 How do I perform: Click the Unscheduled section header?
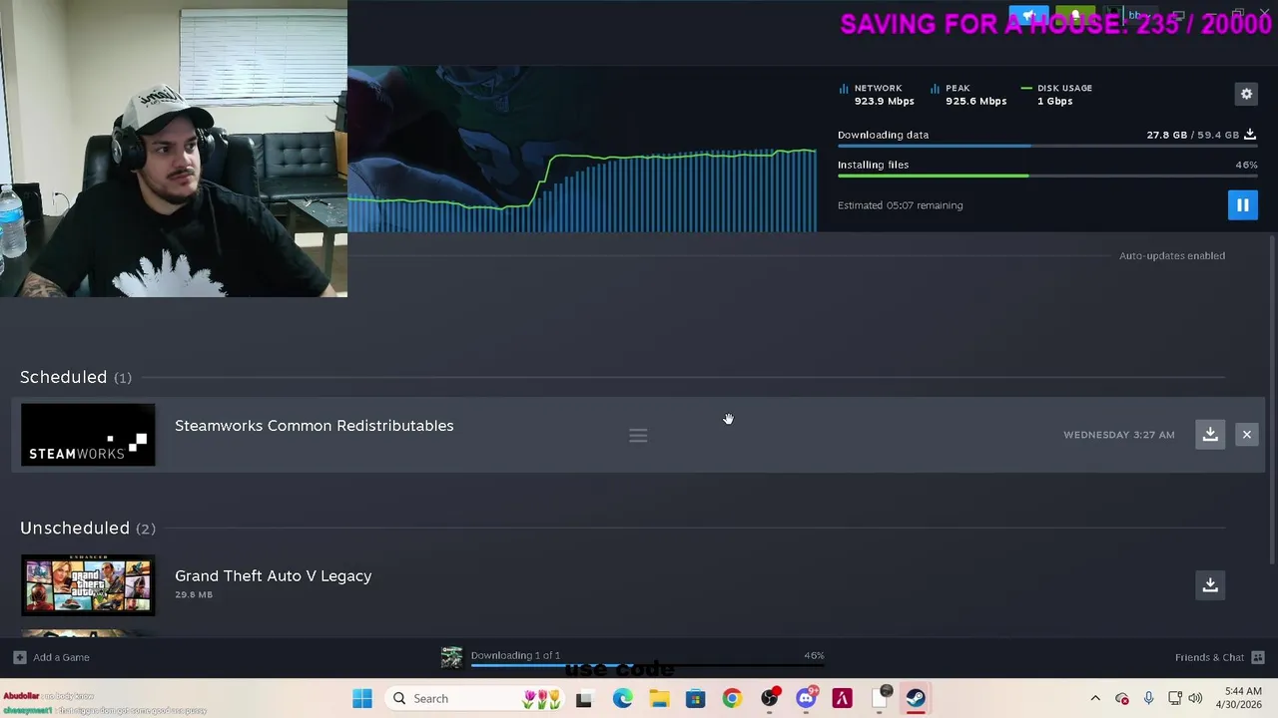[x=87, y=528]
